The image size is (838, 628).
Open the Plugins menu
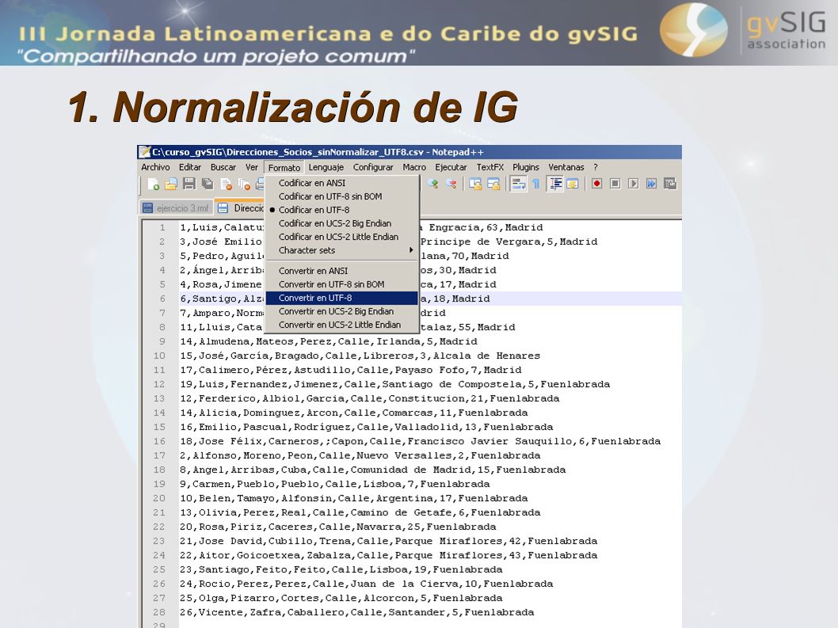click(526, 167)
